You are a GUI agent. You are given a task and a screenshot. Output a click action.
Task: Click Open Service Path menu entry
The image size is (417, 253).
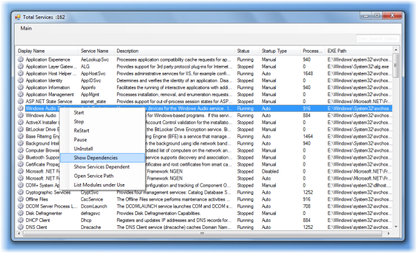click(94, 175)
